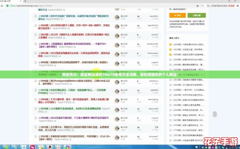
Task: Click the green register button in sidebar
Action: coord(197,15)
